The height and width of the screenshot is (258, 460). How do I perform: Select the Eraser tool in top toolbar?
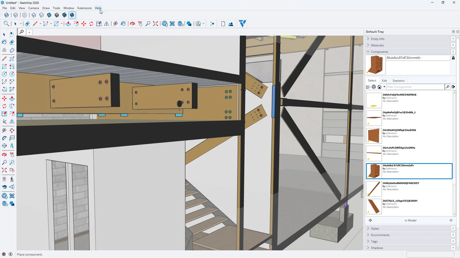click(27, 24)
